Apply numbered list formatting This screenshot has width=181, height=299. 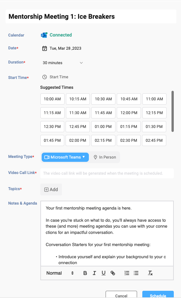point(127,273)
